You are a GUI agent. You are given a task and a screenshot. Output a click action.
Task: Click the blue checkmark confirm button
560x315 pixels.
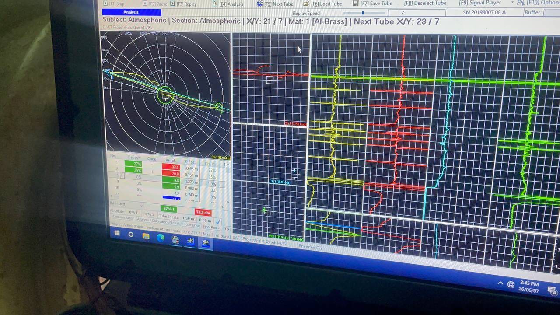click(218, 221)
